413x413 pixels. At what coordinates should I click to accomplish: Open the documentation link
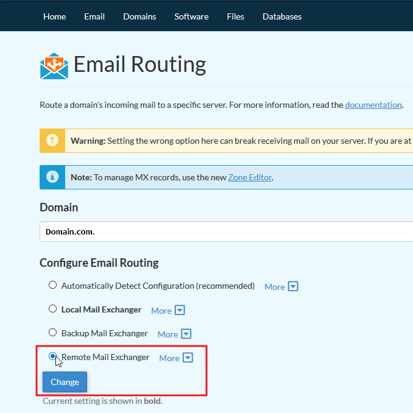coord(373,105)
